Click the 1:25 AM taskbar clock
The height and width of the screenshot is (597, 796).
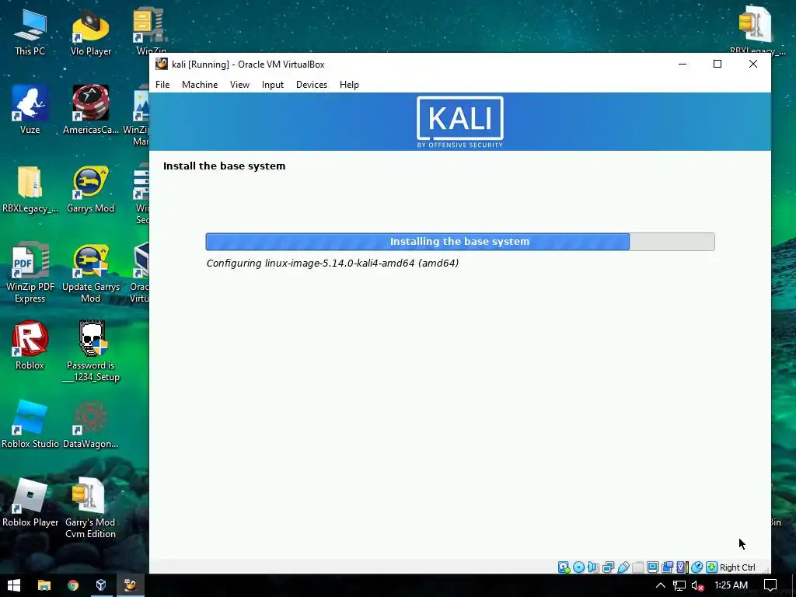pos(731,585)
